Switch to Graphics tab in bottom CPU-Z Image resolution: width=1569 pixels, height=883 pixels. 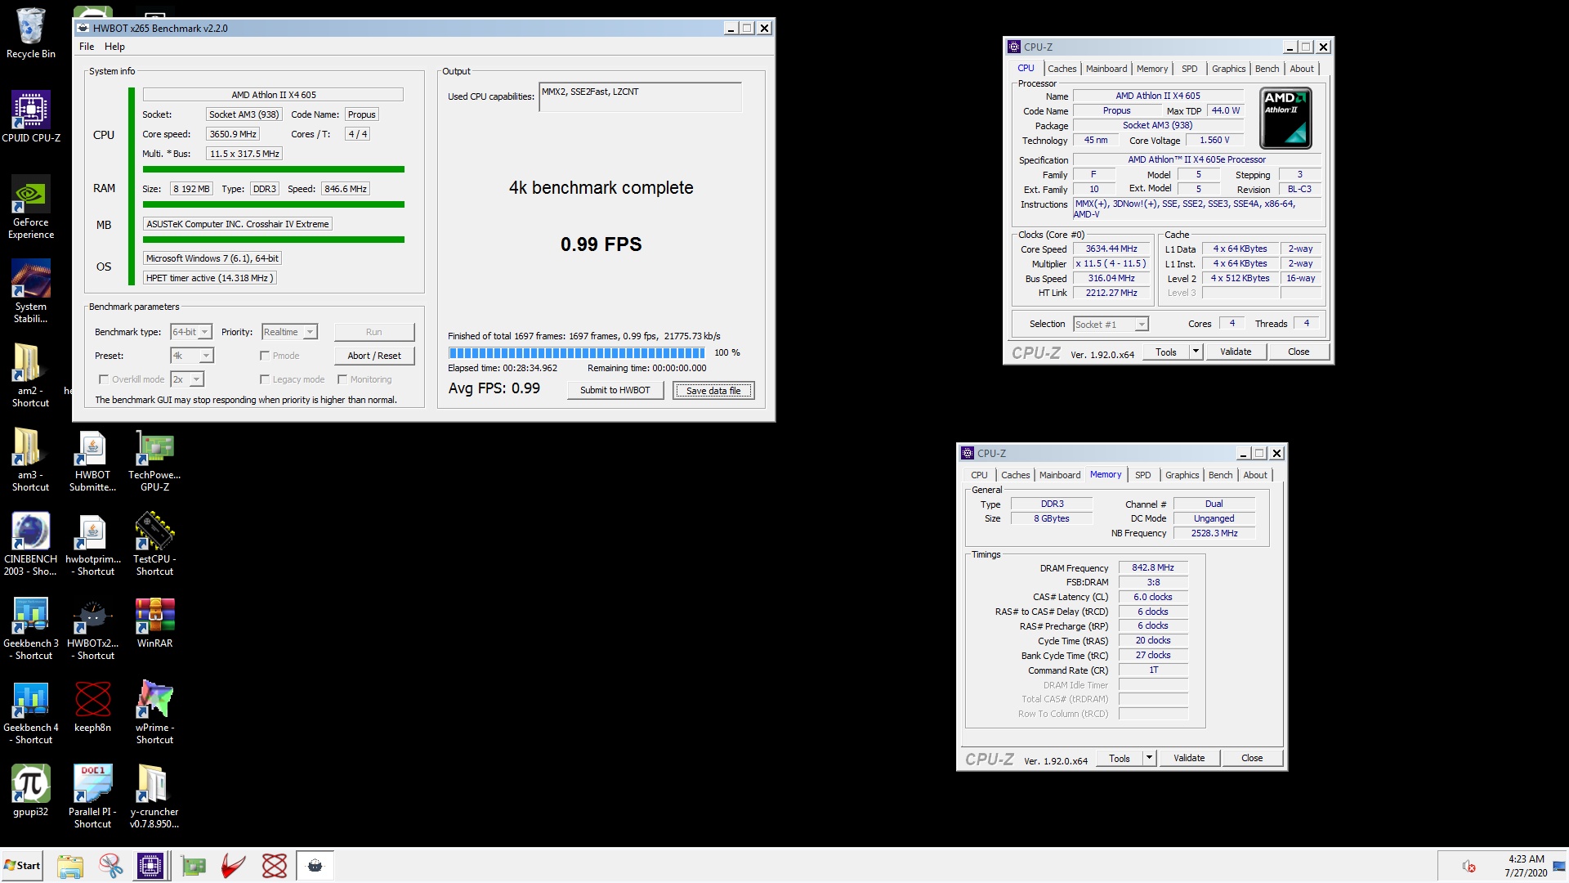pos(1182,475)
